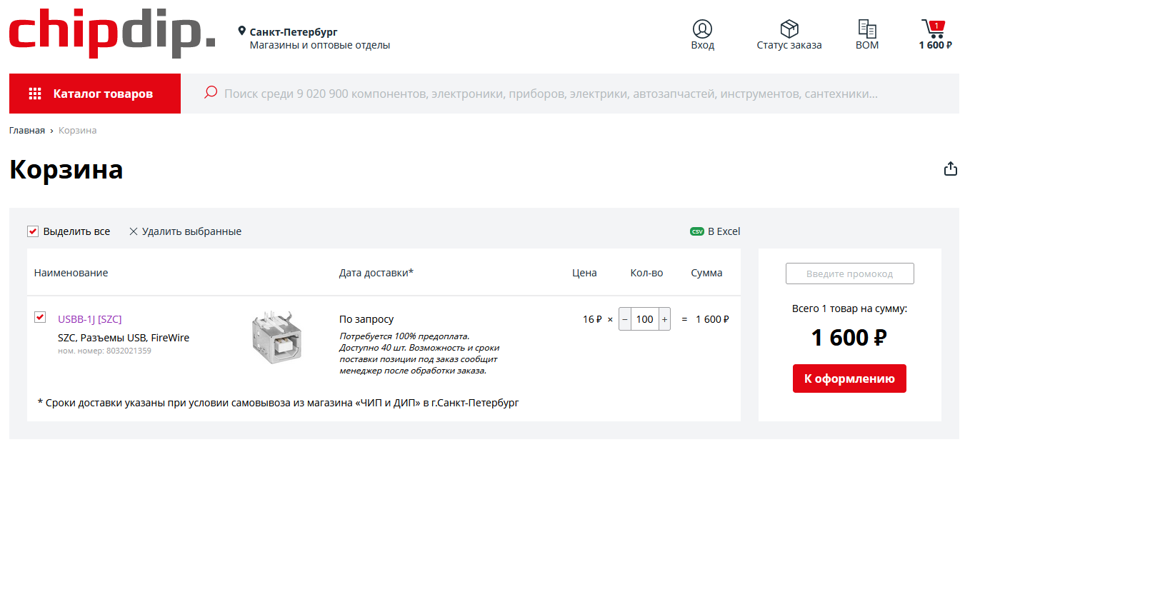Click the Введите промокод field
1175x592 pixels.
[x=849, y=274]
